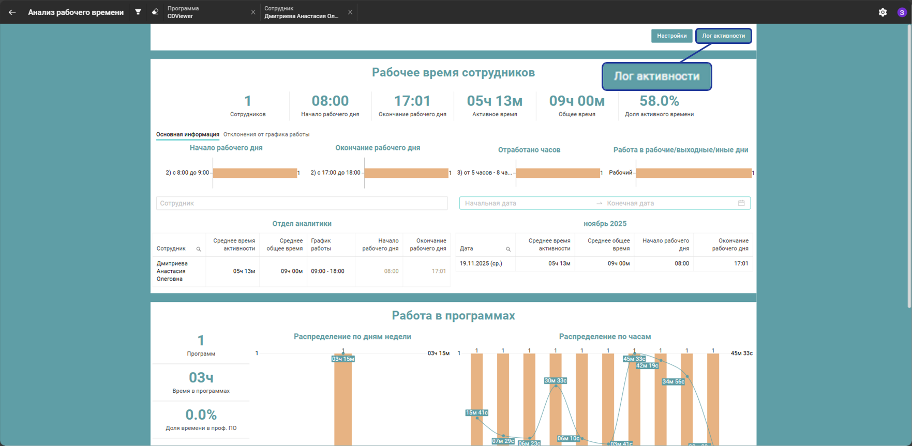Open the Лог активности button

point(723,36)
